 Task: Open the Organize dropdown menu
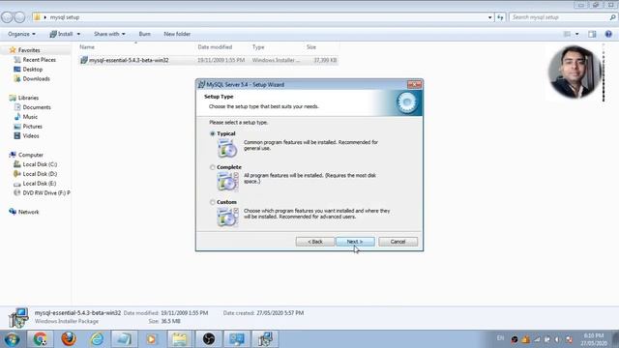tap(21, 34)
